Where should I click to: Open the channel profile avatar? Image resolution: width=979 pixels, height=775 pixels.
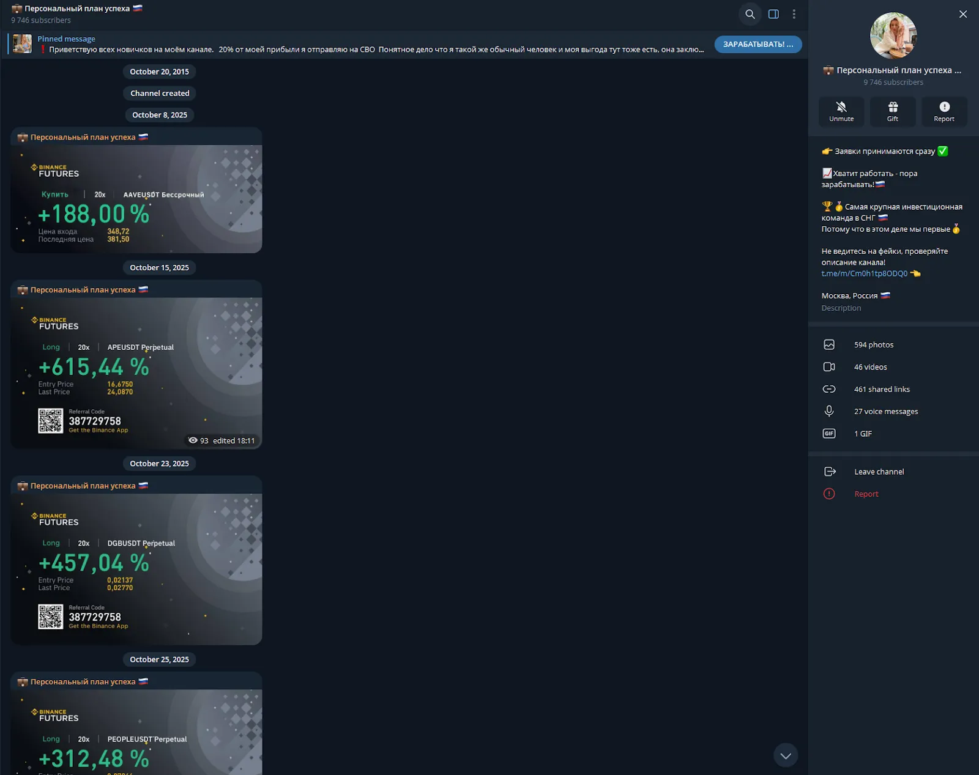tap(893, 35)
